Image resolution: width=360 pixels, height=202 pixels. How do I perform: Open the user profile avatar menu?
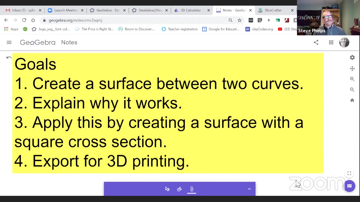coord(344,42)
